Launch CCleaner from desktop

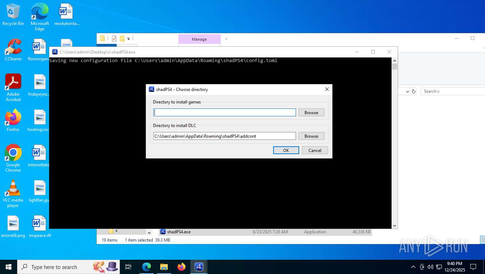13,50
